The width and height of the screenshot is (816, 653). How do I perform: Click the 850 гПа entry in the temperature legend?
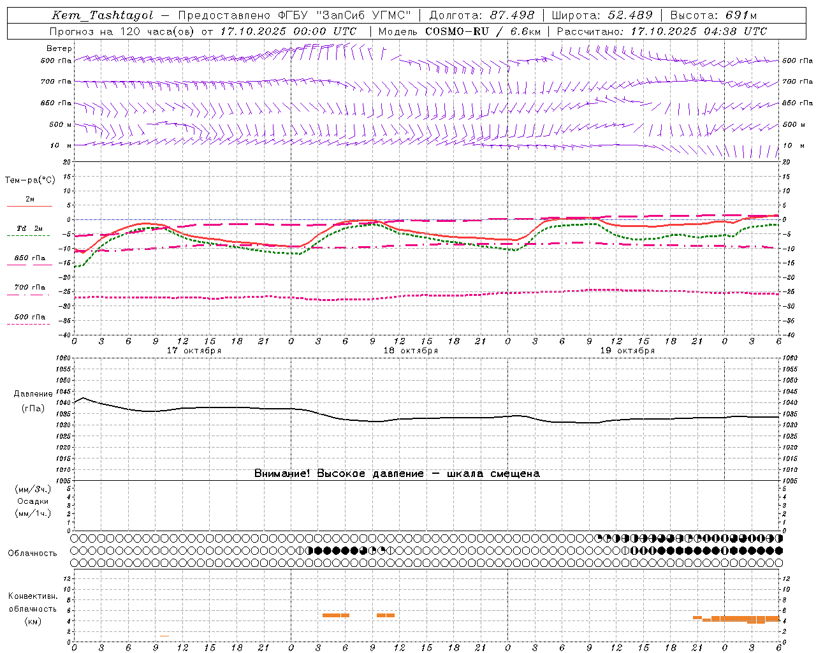point(29,258)
